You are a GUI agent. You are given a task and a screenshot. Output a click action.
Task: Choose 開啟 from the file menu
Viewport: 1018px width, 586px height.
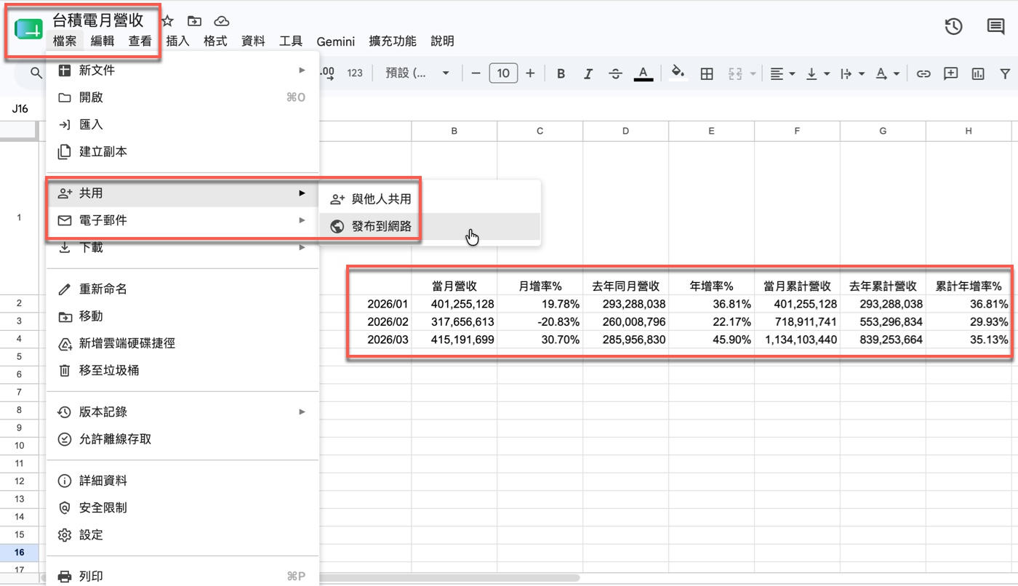[x=183, y=97]
